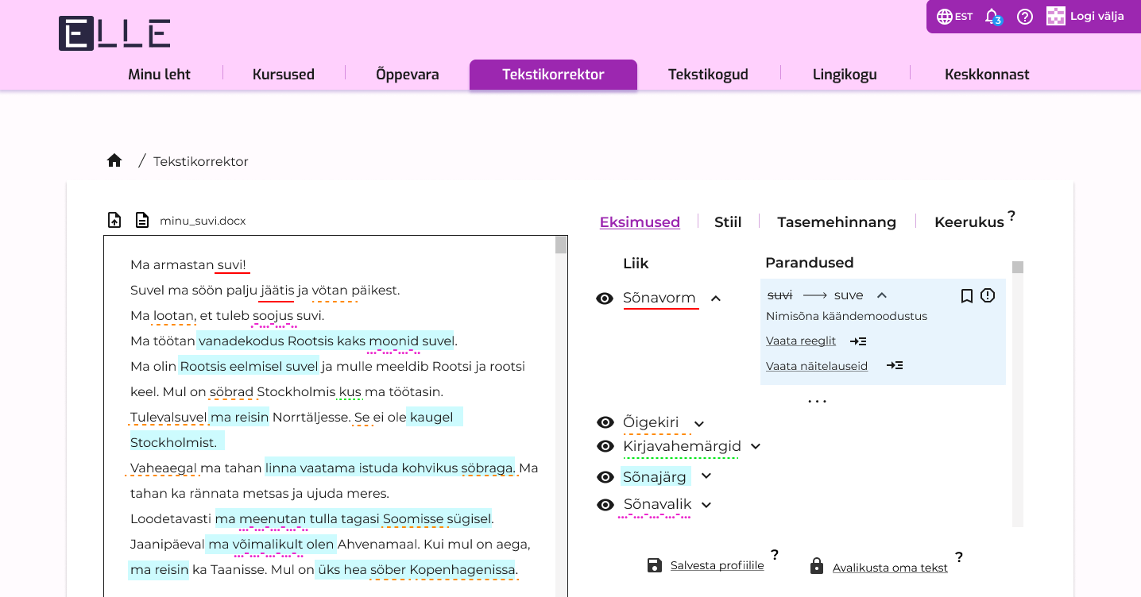Click Tekstikorrektor breadcrumb text
The width and height of the screenshot is (1141, 597).
(x=201, y=161)
